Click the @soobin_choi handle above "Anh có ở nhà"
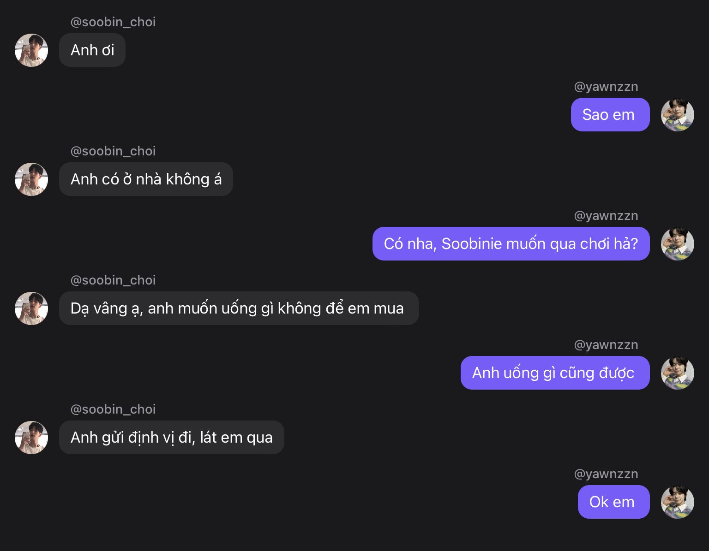 click(113, 151)
